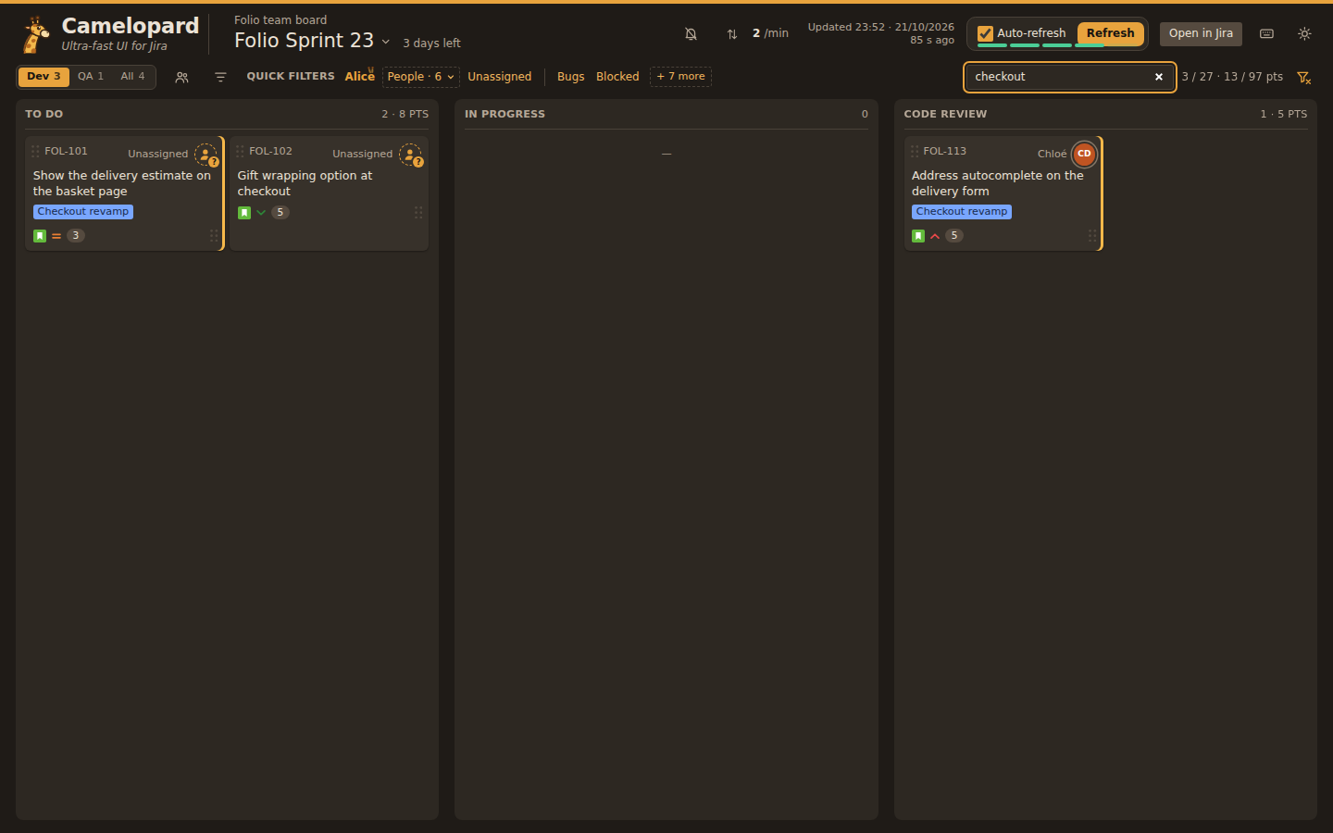Click the muted notifications bell icon
Screen dimensions: 1333x833
click(x=691, y=34)
